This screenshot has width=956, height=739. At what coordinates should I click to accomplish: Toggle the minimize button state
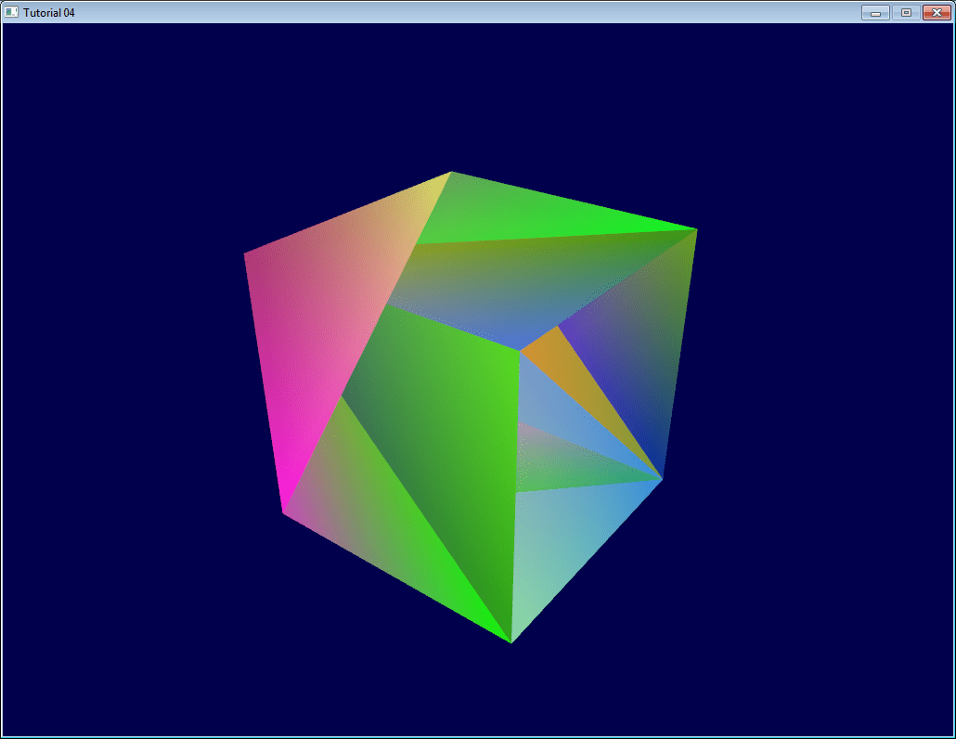point(873,12)
